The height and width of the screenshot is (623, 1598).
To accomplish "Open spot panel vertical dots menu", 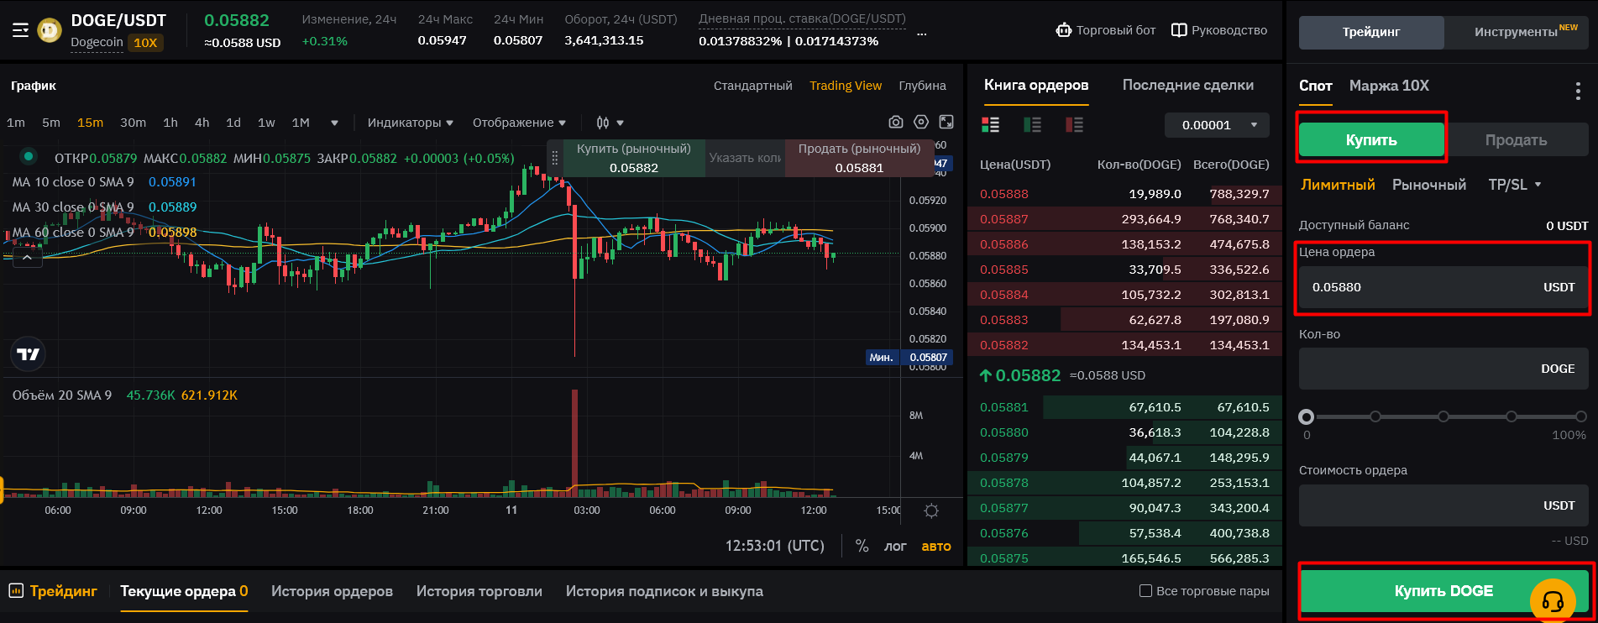I will [x=1578, y=91].
